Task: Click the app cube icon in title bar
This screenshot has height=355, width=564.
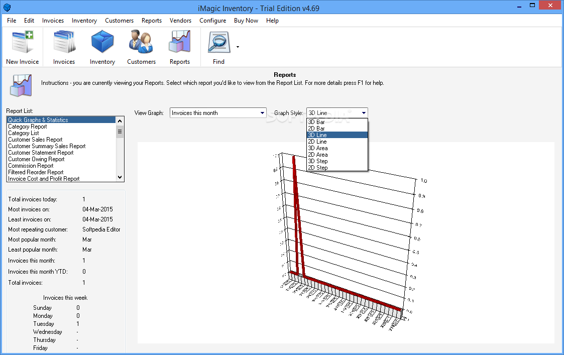Action: coord(7,8)
